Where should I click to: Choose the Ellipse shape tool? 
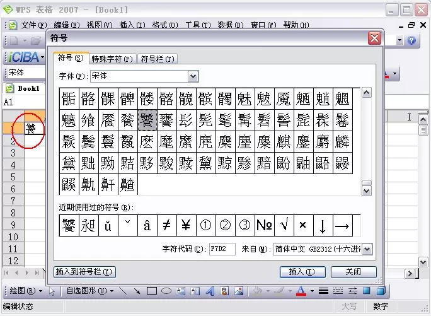point(166,291)
